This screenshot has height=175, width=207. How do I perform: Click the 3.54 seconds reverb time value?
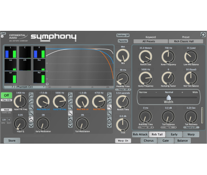[x=123, y=93]
